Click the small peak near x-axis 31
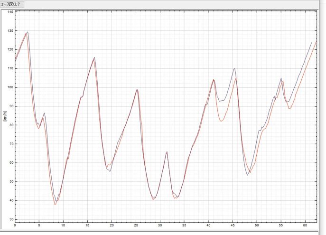Screen dimensions: 326x235 tap(167, 152)
